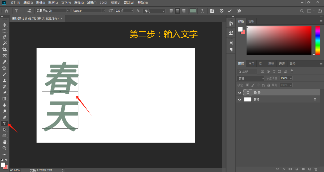Select the Eyedropper tool

coord(5,62)
